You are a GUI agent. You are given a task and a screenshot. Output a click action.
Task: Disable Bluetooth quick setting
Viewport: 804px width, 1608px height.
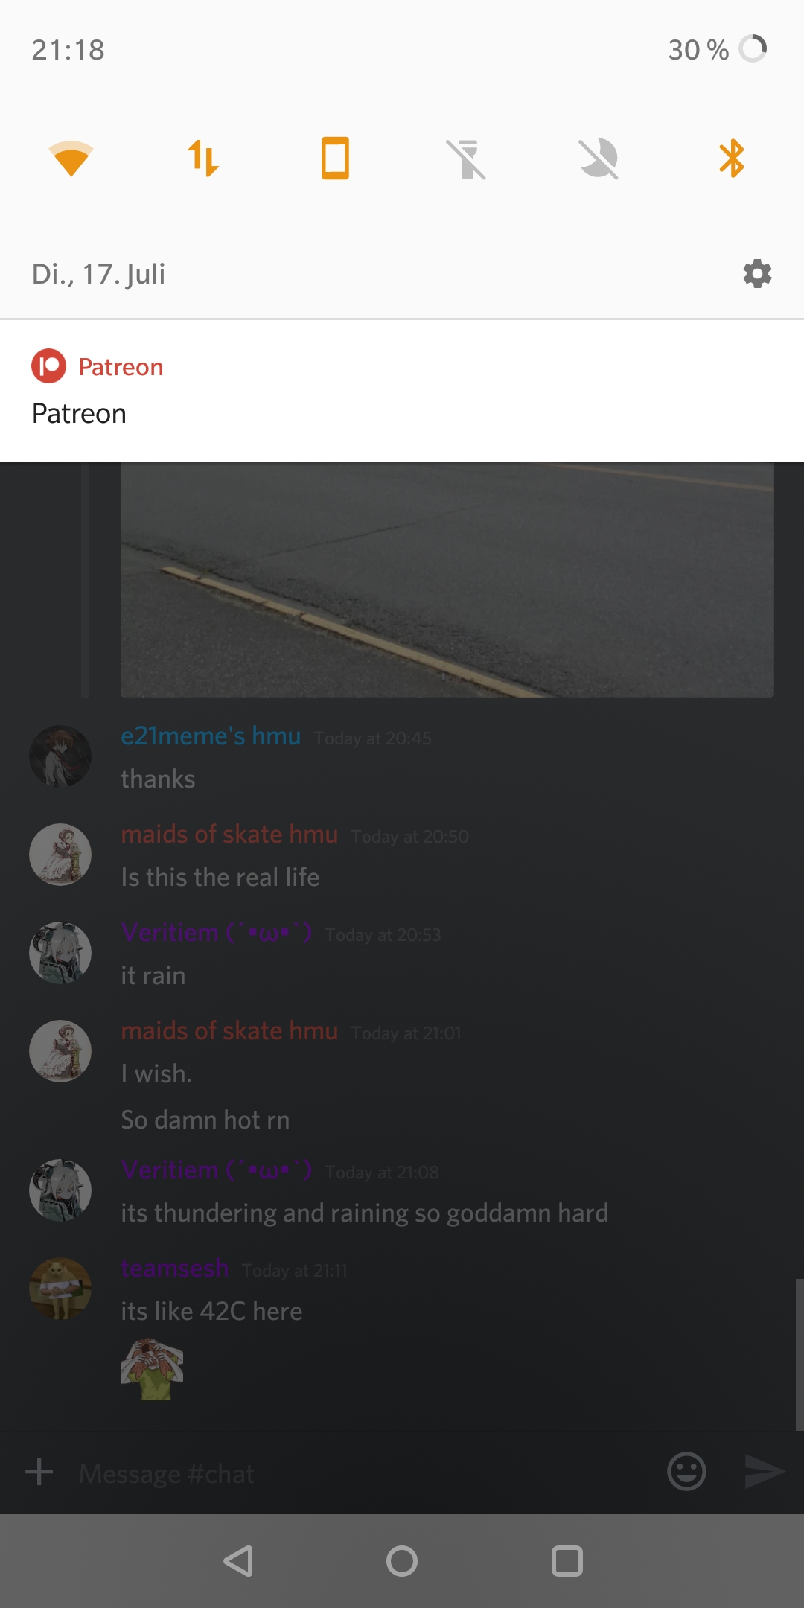coord(732,159)
